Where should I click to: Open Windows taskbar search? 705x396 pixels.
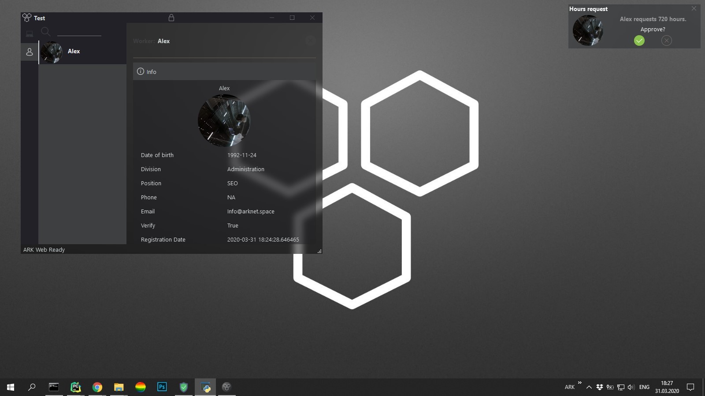coord(32,387)
